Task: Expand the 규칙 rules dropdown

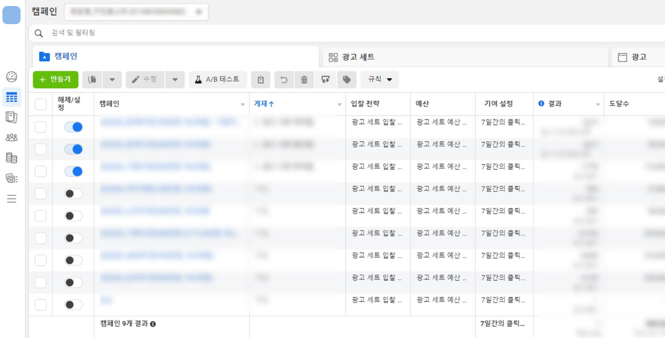Action: [380, 80]
